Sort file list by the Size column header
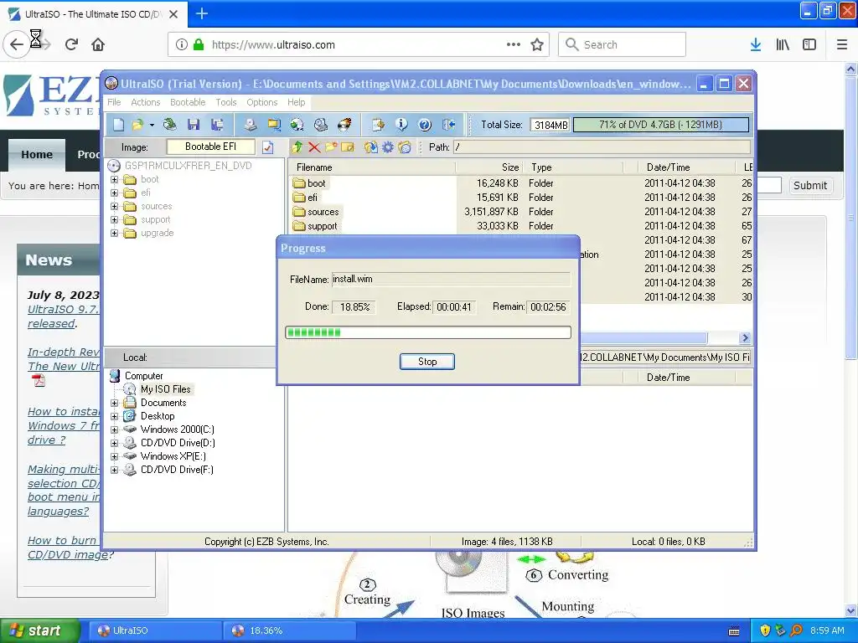Viewport: 858px width, 643px height. [x=488, y=167]
